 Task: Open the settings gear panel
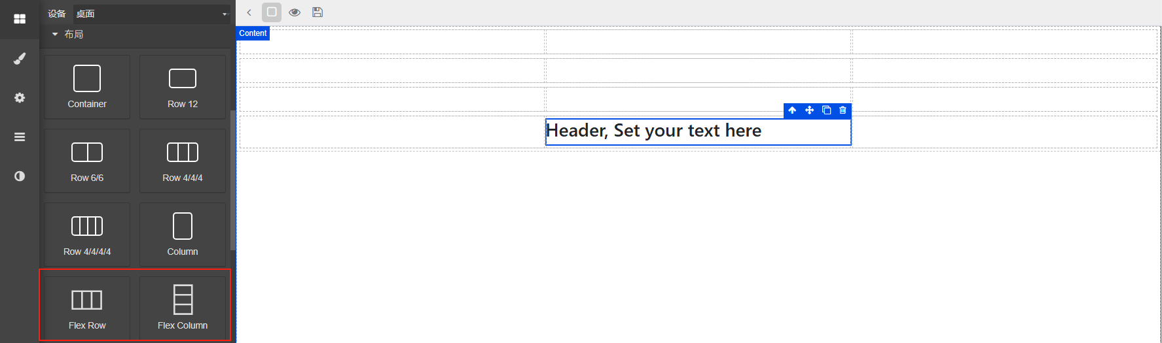20,98
